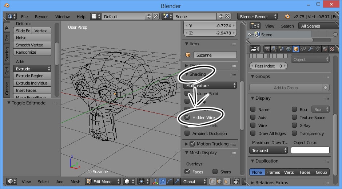This screenshot has height=189, width=342.
Task: Click the Smooth Vertex button
Action: (32, 45)
